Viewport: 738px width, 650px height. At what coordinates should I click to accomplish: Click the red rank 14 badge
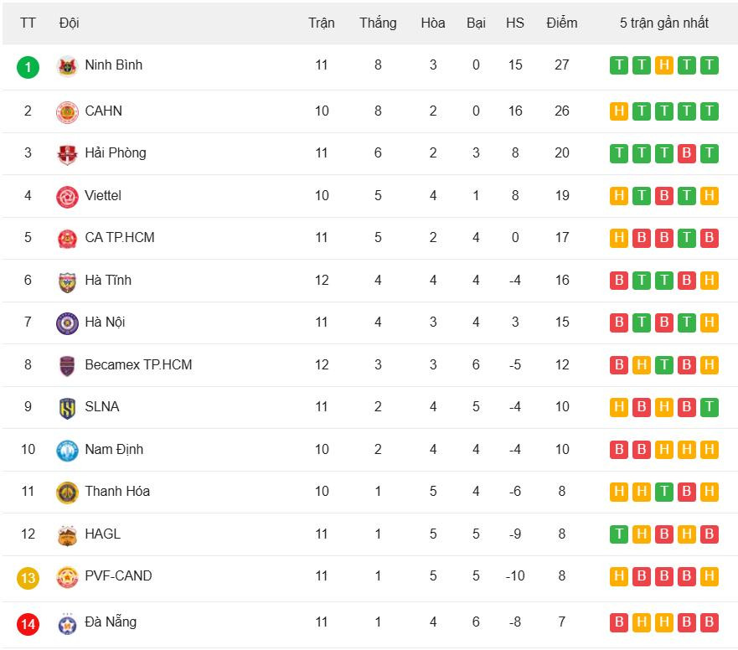coord(28,623)
